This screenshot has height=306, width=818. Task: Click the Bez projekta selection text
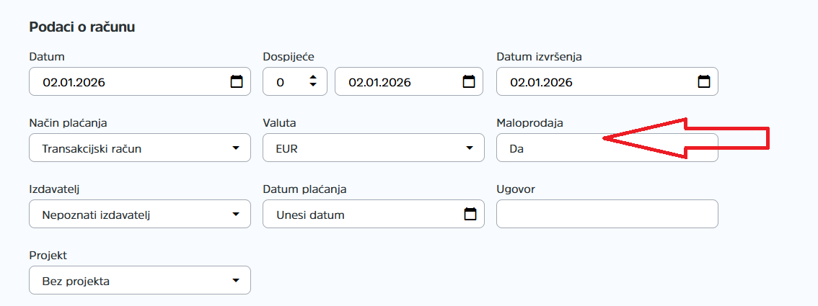[76, 281]
